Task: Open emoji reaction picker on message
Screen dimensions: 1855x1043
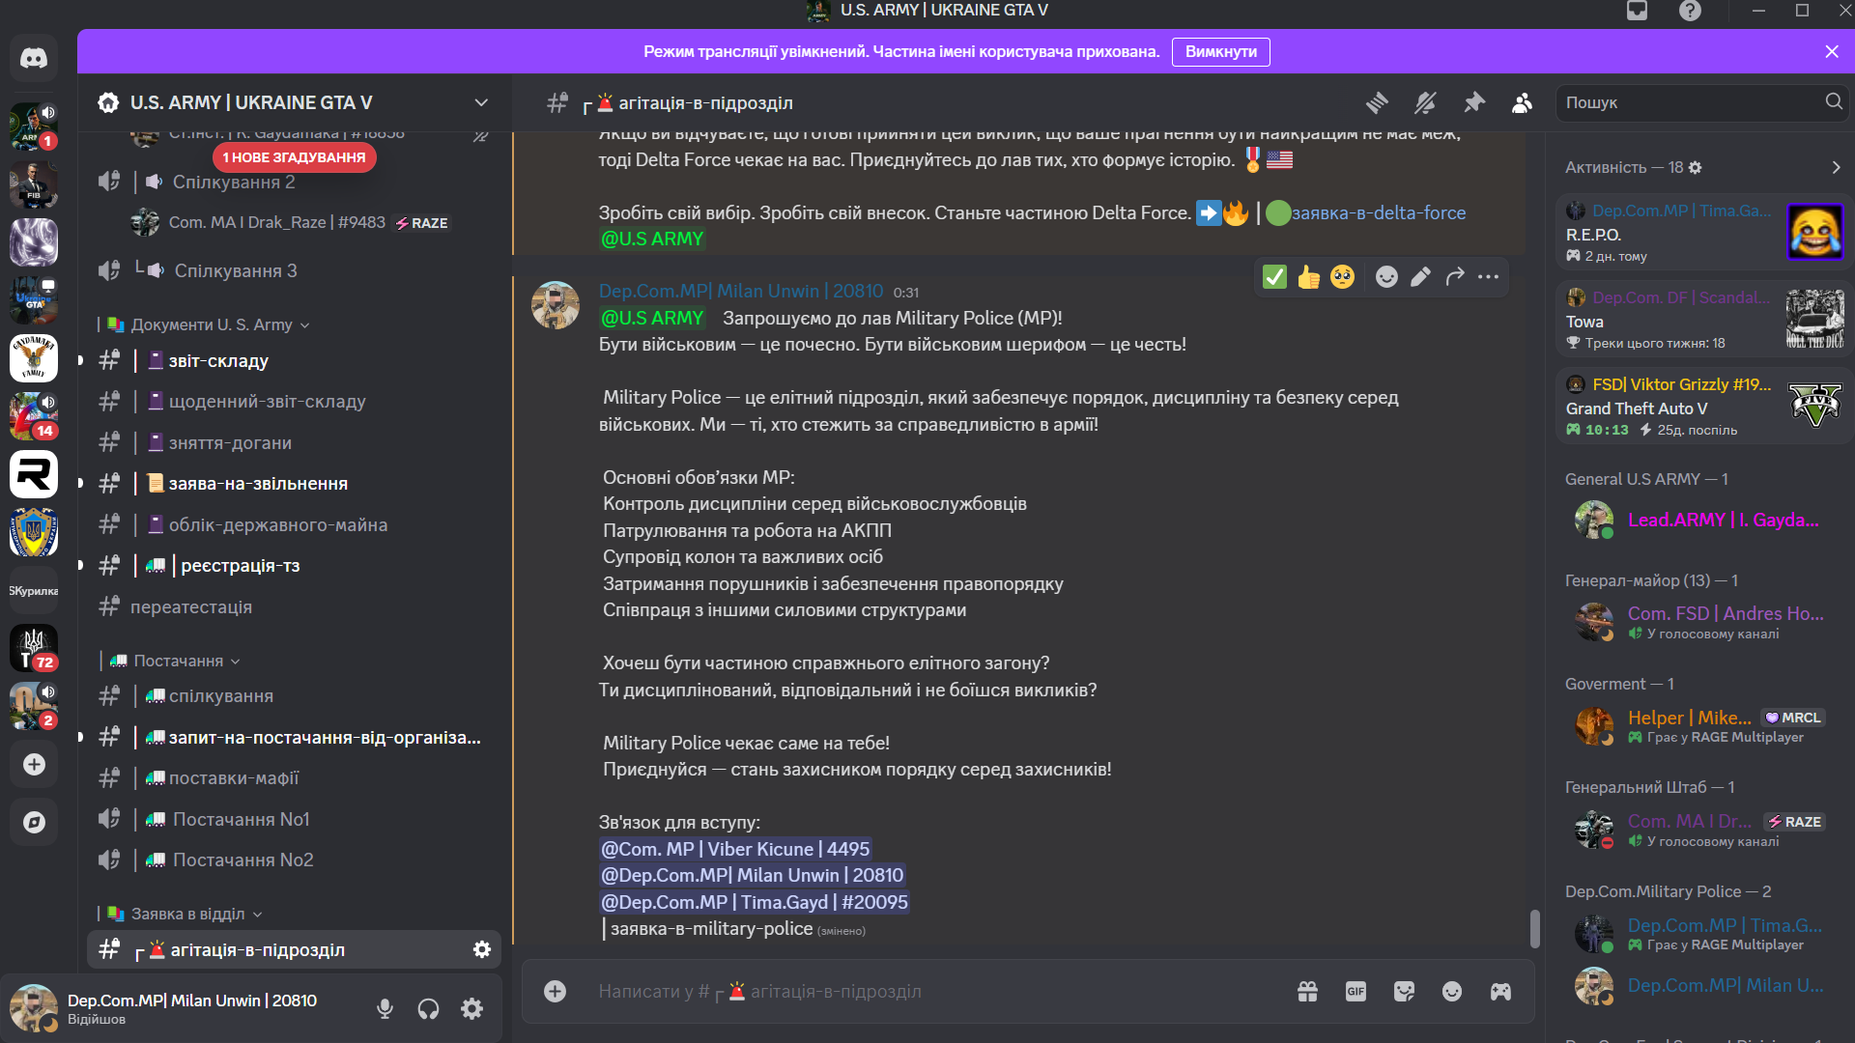Action: tap(1386, 277)
